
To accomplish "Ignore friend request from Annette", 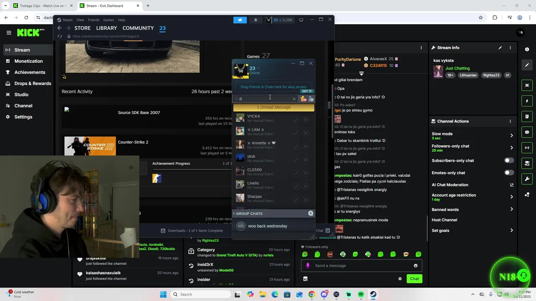I will pyautogui.click(x=306, y=146).
